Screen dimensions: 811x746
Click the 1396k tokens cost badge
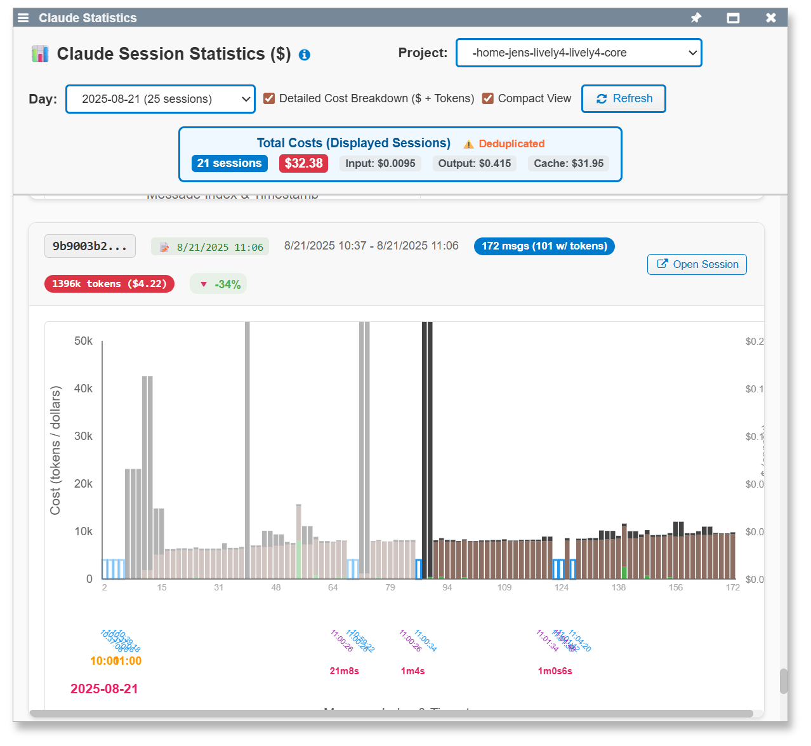[x=109, y=284]
